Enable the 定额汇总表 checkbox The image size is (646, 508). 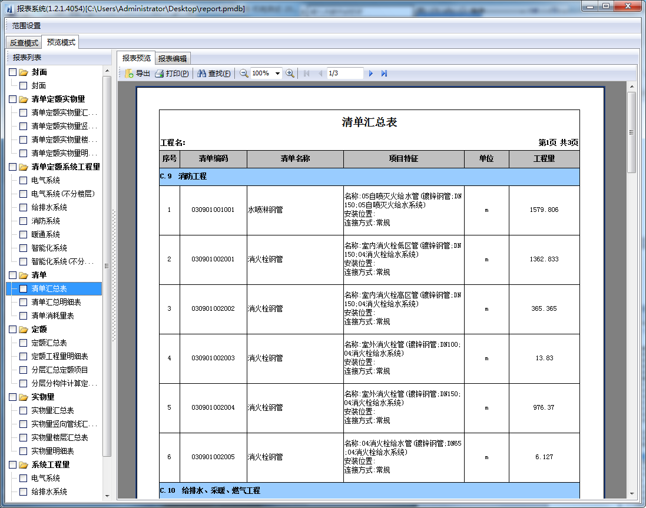[23, 343]
